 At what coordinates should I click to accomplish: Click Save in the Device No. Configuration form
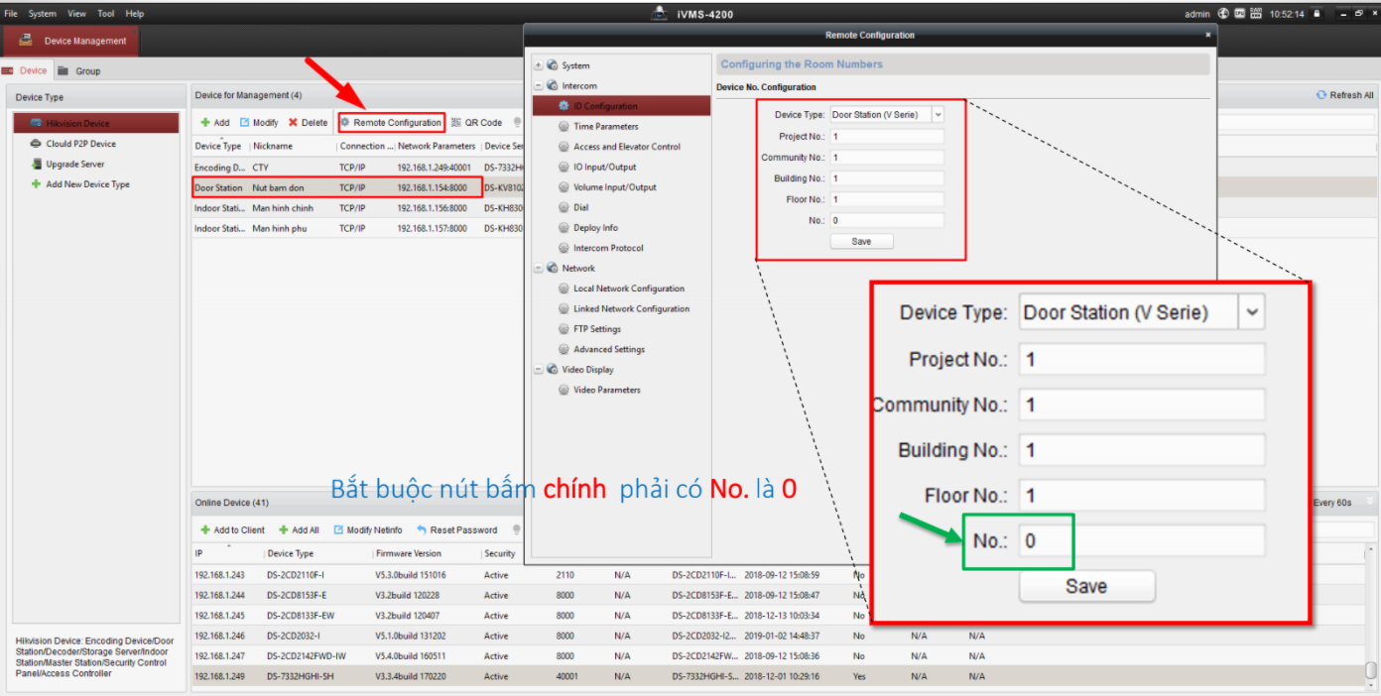861,242
